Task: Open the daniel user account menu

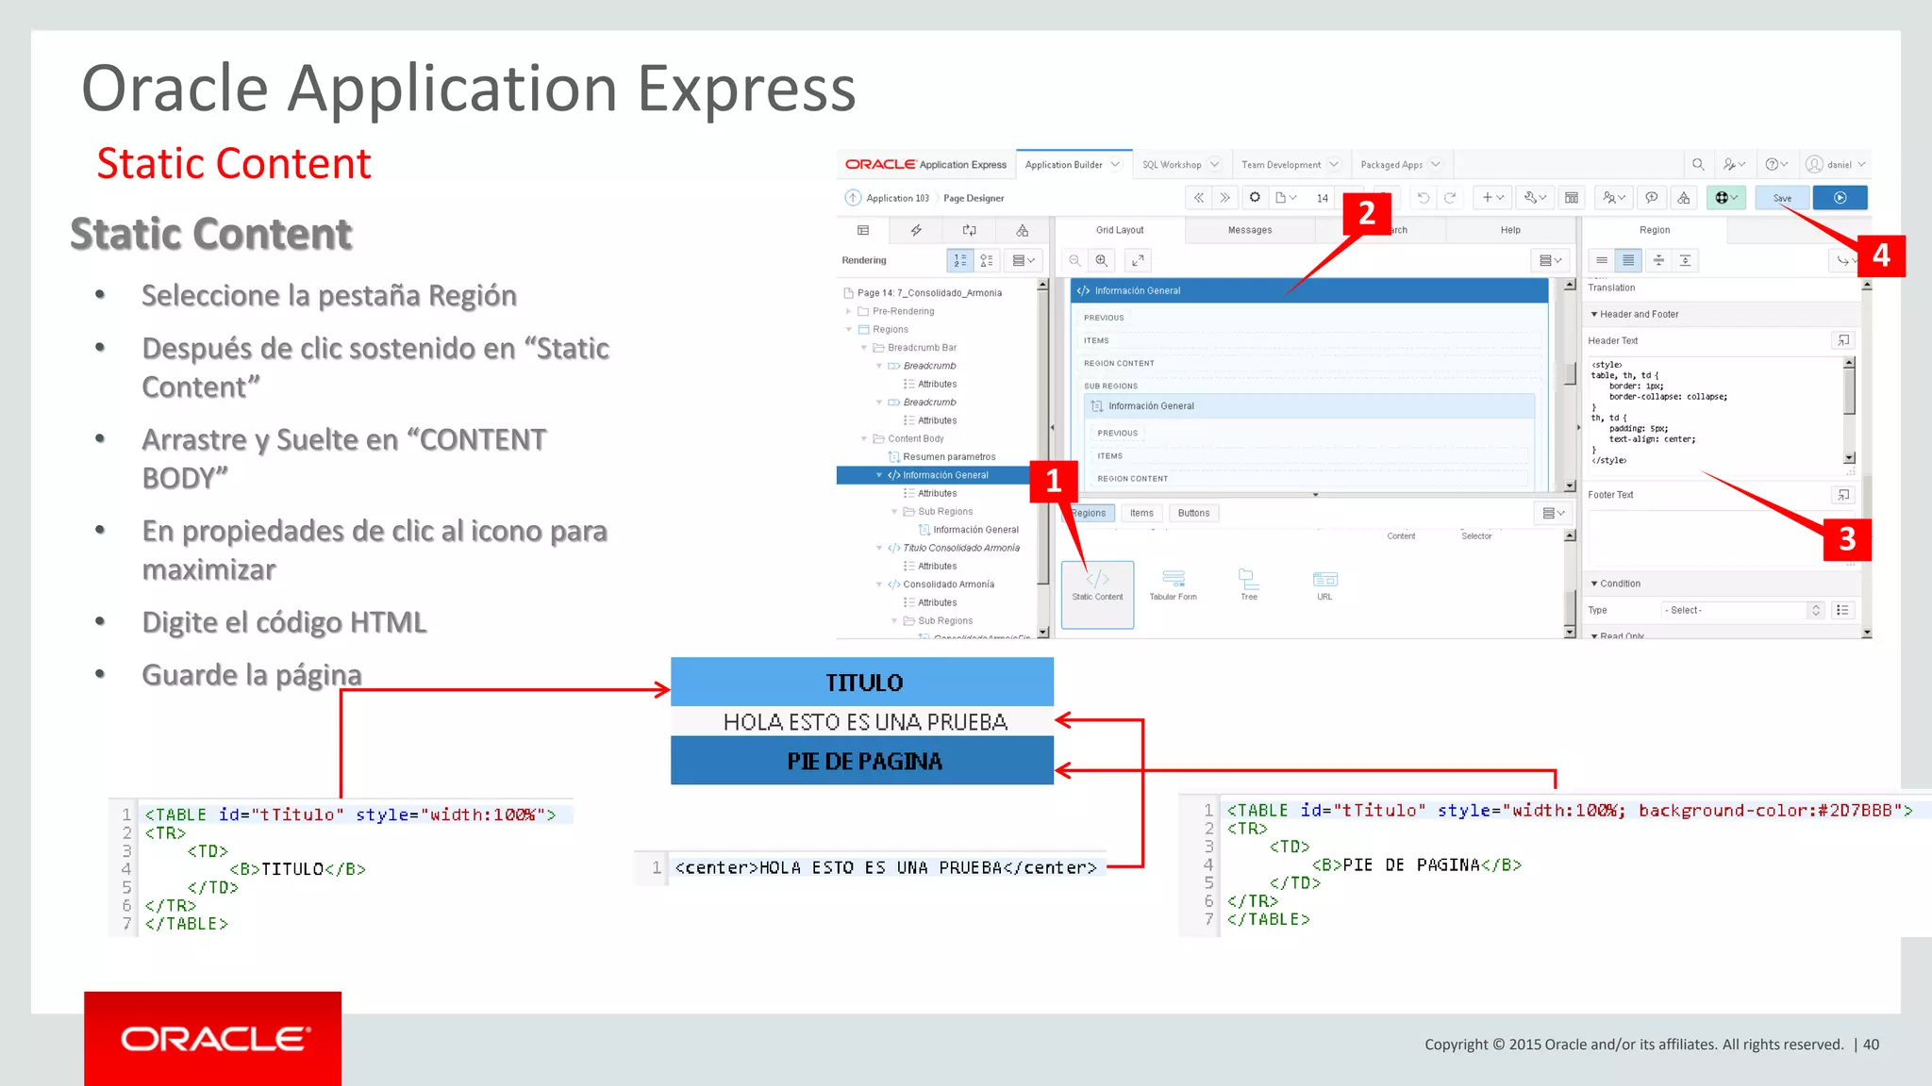Action: (x=1835, y=164)
